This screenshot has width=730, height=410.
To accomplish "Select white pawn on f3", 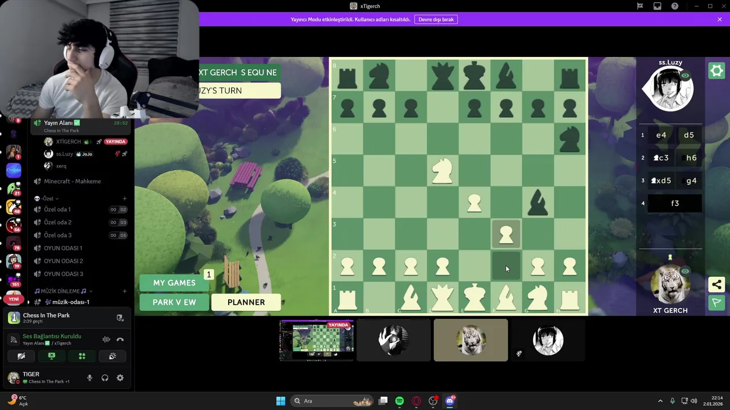I will click(x=506, y=234).
